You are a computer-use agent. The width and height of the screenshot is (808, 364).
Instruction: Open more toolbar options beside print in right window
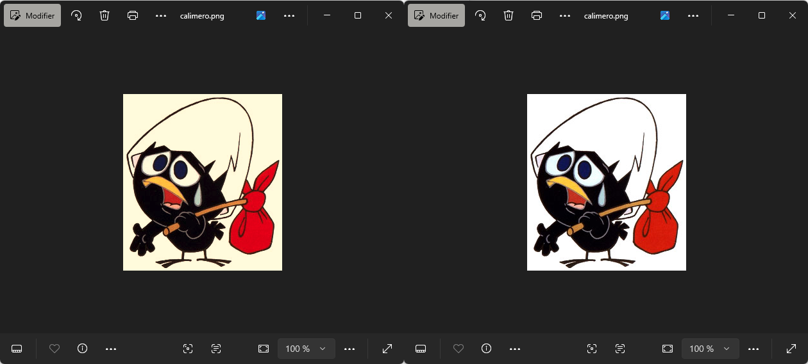(565, 15)
